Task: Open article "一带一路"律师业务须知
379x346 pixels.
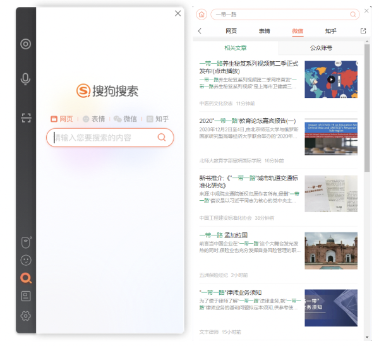Action: (x=231, y=292)
